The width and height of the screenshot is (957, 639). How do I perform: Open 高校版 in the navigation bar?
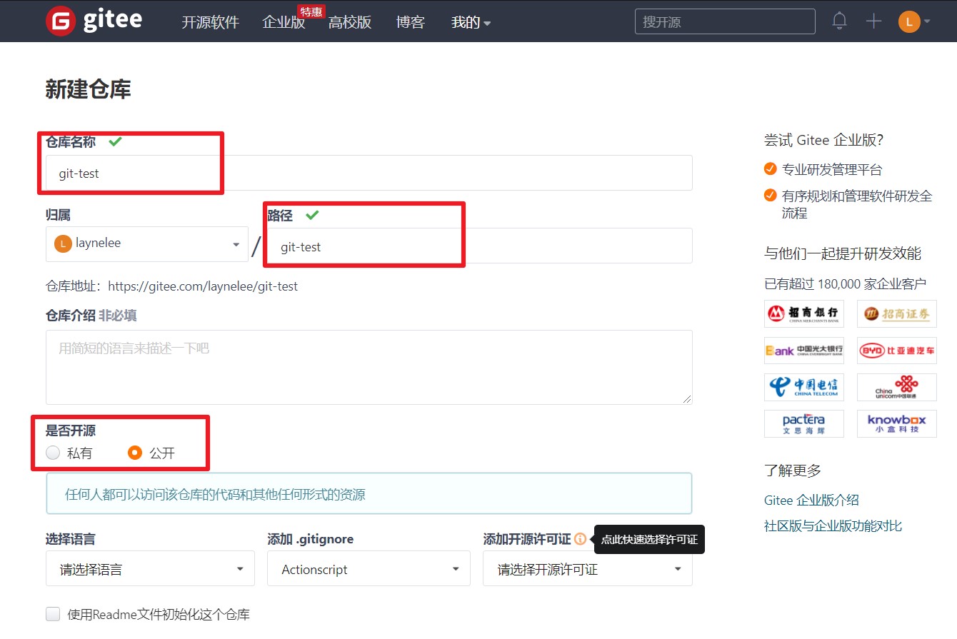coord(350,22)
